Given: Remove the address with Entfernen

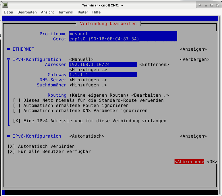Looking at the screenshot, I should pos(154,64).
